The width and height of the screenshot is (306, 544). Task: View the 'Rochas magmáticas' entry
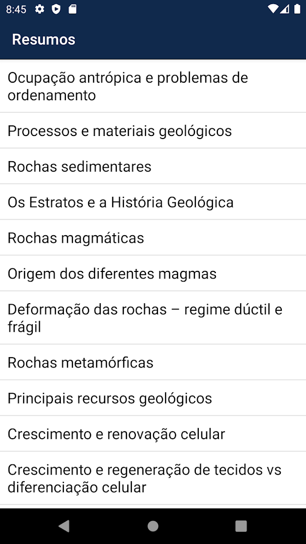click(x=75, y=237)
